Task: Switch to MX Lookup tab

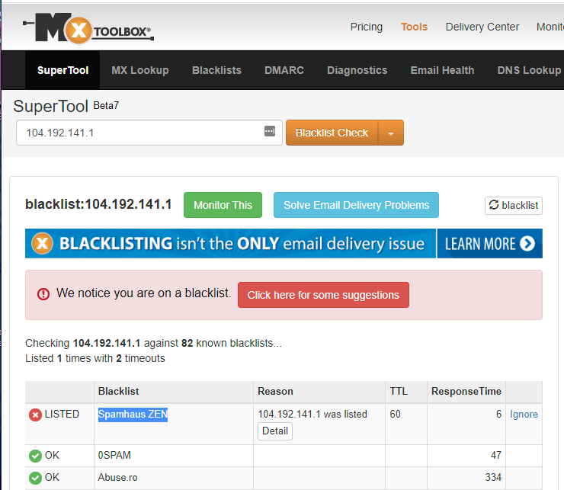Action: click(140, 70)
